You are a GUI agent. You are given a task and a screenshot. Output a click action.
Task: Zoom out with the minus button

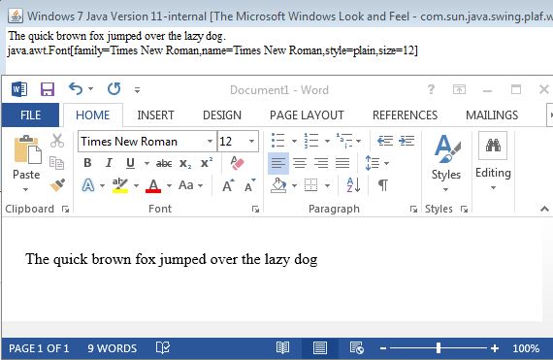pos(383,348)
